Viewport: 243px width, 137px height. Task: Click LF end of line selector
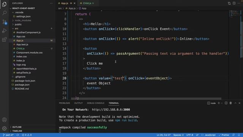coord(197,135)
